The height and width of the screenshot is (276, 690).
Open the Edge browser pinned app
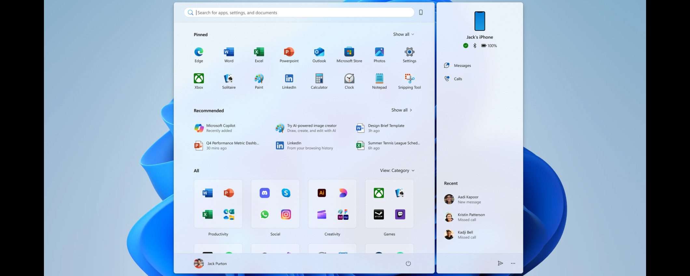tap(199, 55)
